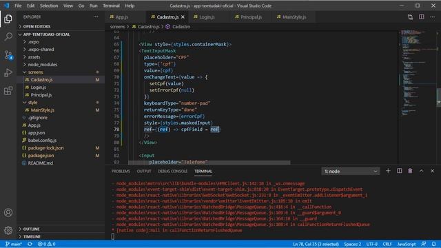441x248 pixels.
Task: Open the Accounts icon in activity bar
Action: pos(8,213)
